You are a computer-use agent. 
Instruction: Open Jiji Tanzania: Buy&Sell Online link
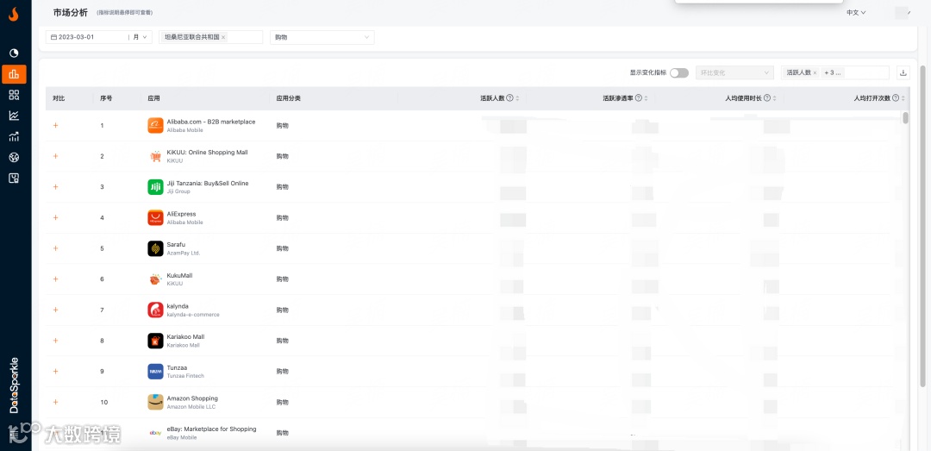[x=208, y=184]
